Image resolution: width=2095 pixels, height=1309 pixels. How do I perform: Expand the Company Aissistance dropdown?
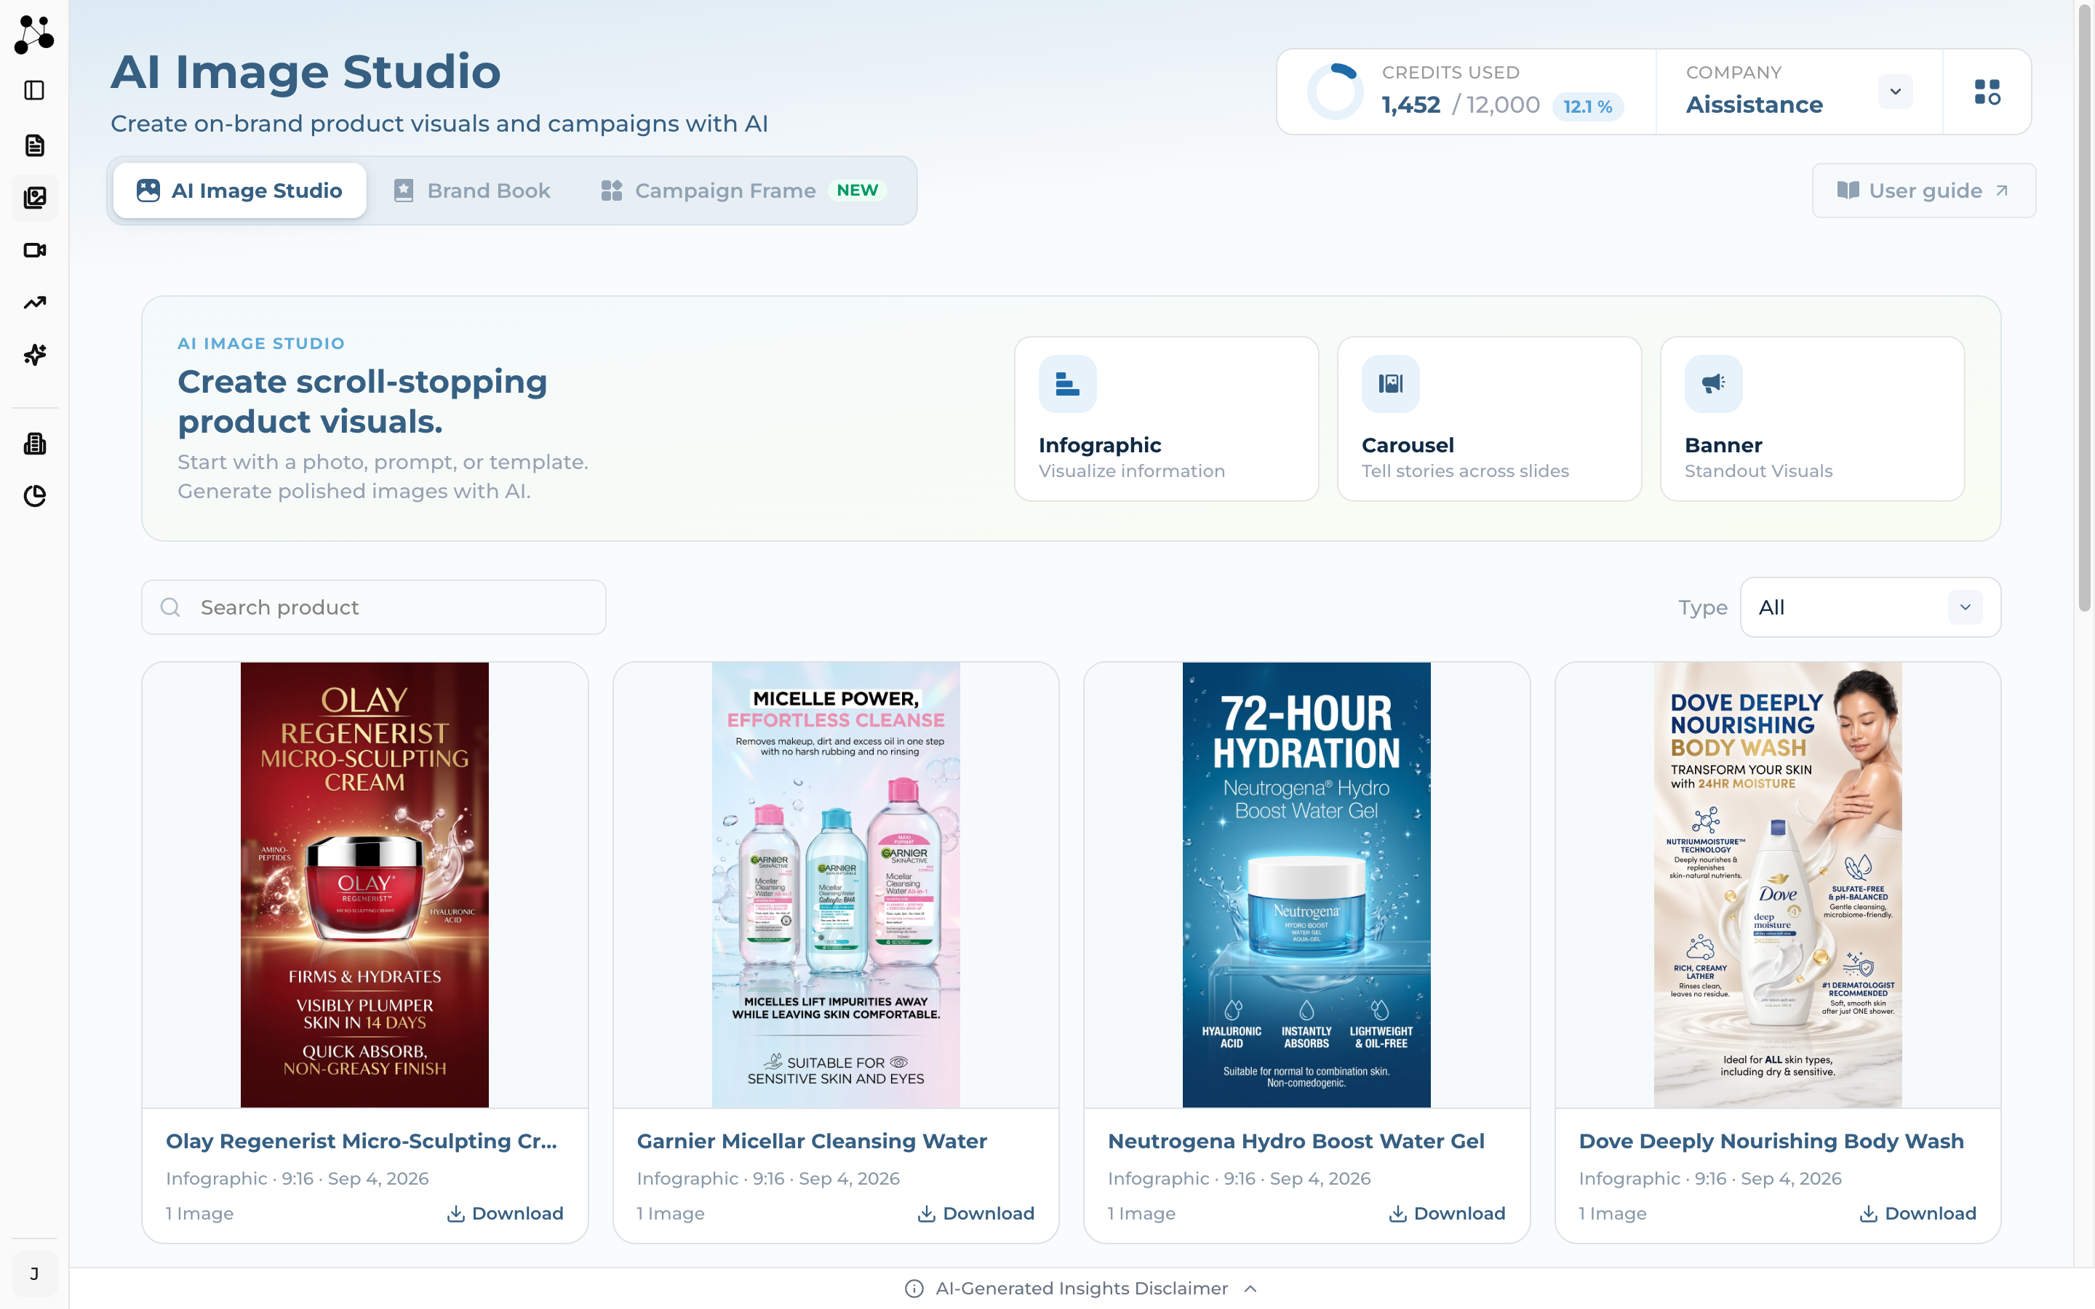point(1895,92)
